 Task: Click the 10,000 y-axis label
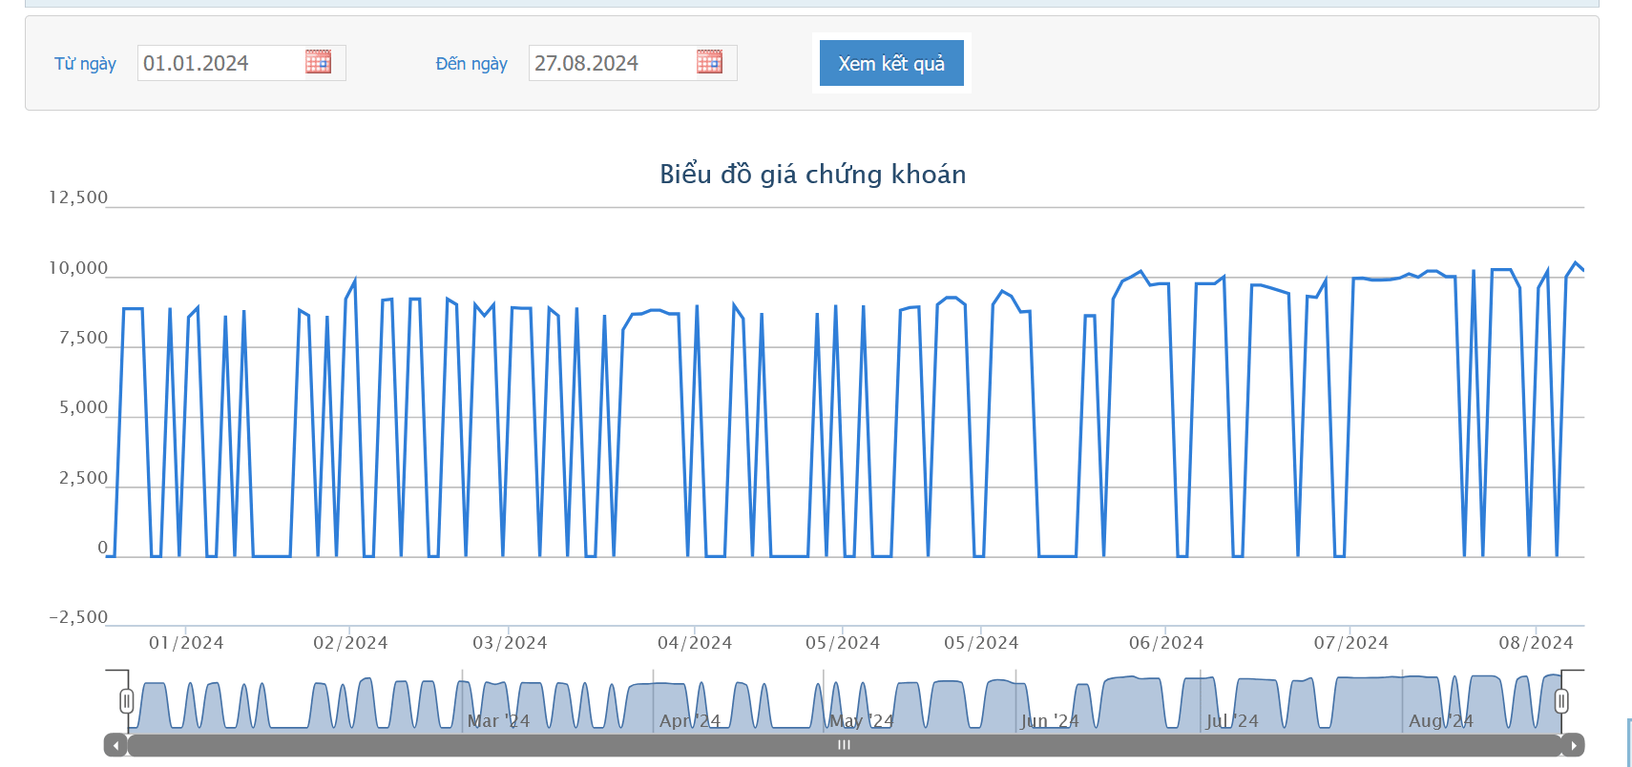click(78, 268)
